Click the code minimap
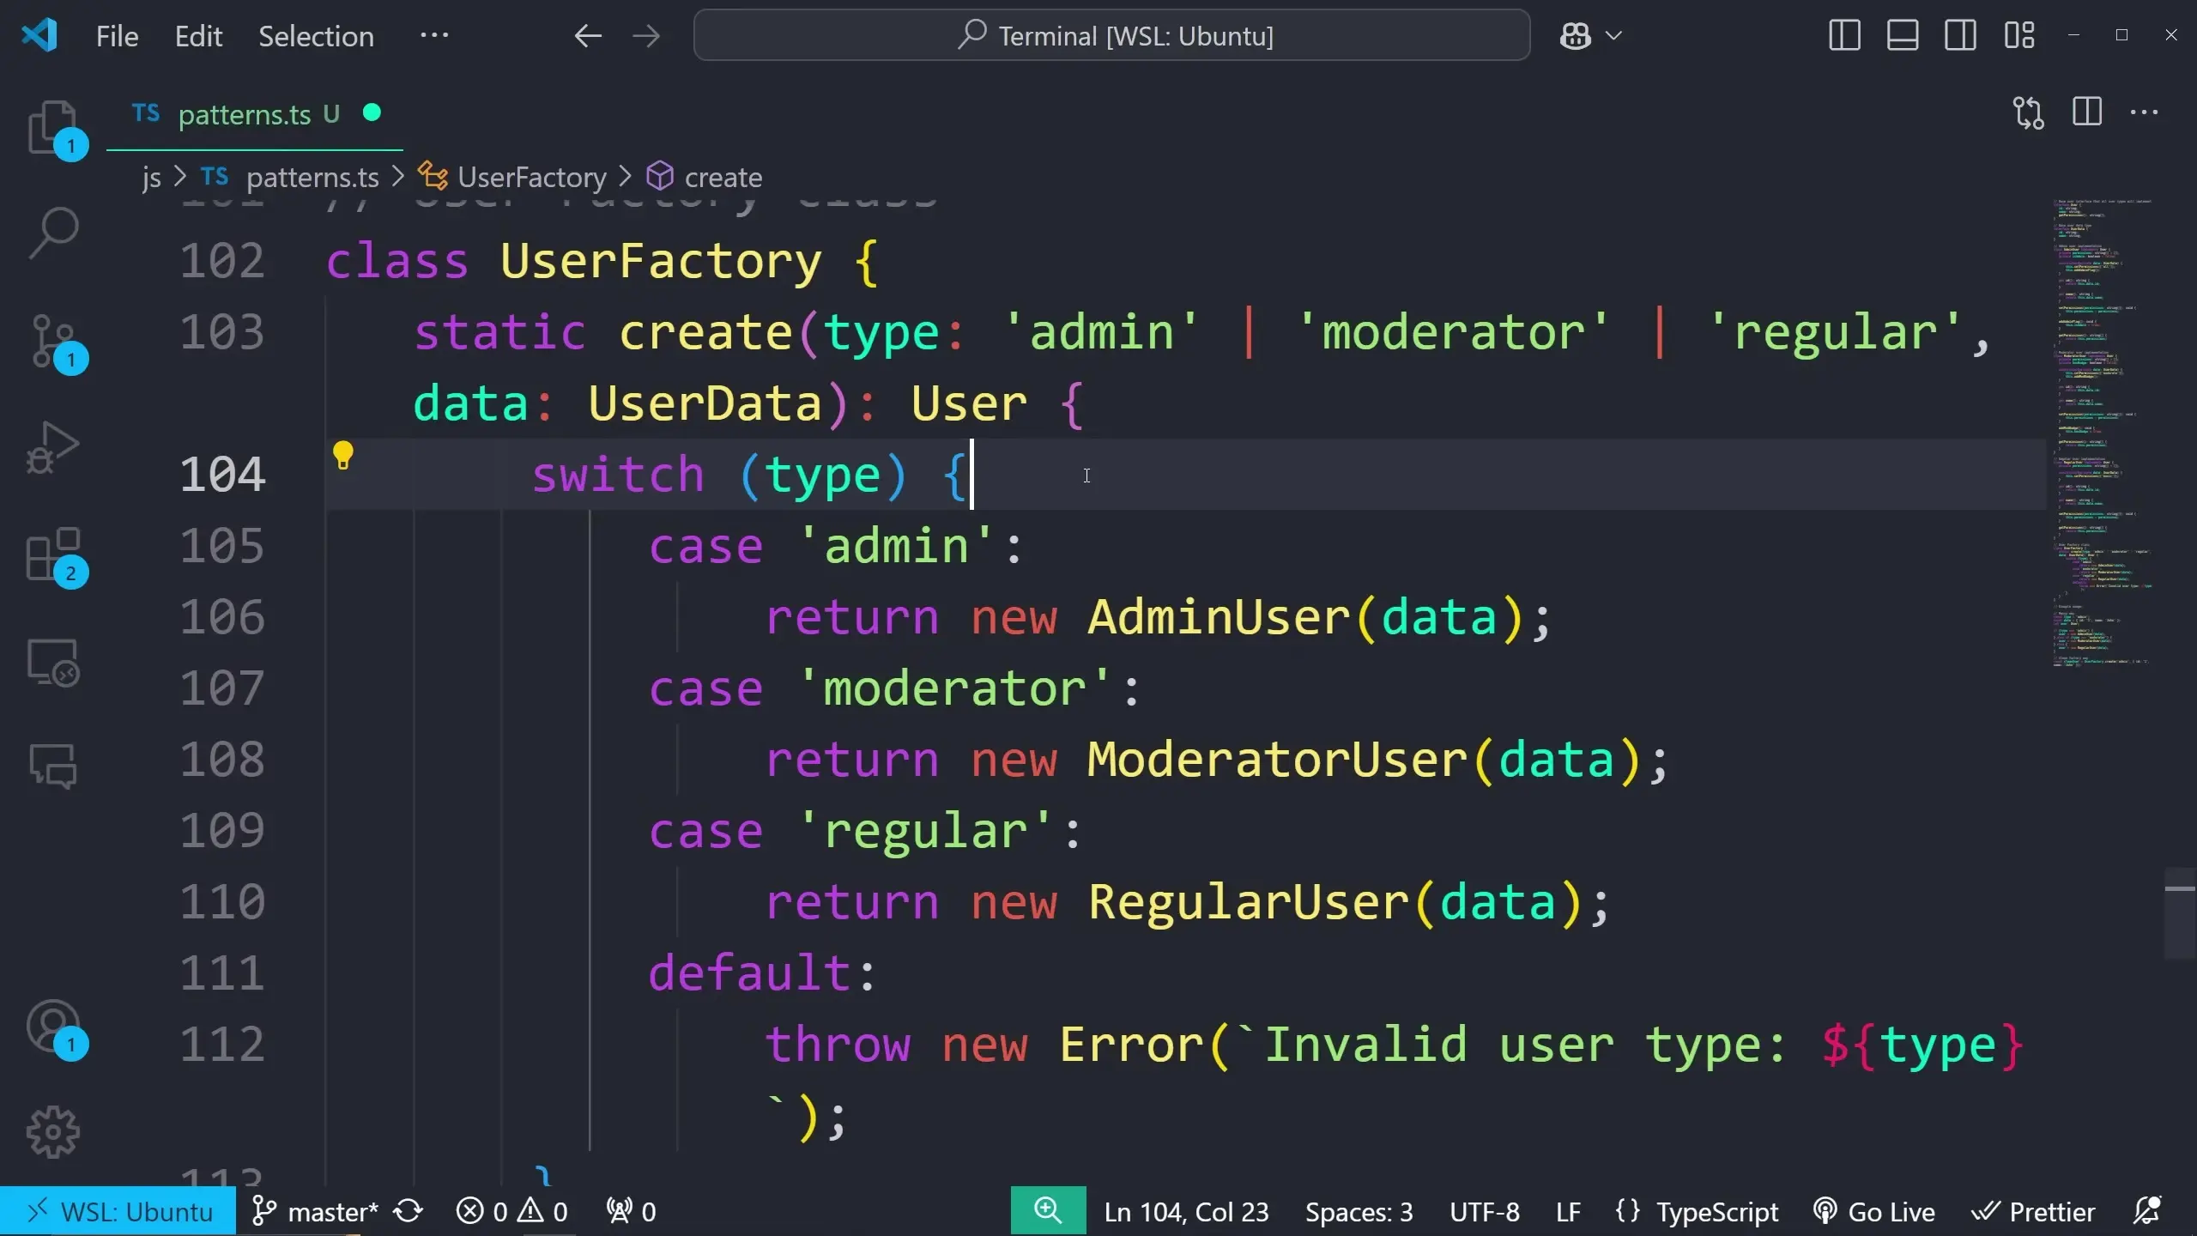Screen dimensions: 2197x1236 coord(2103,433)
